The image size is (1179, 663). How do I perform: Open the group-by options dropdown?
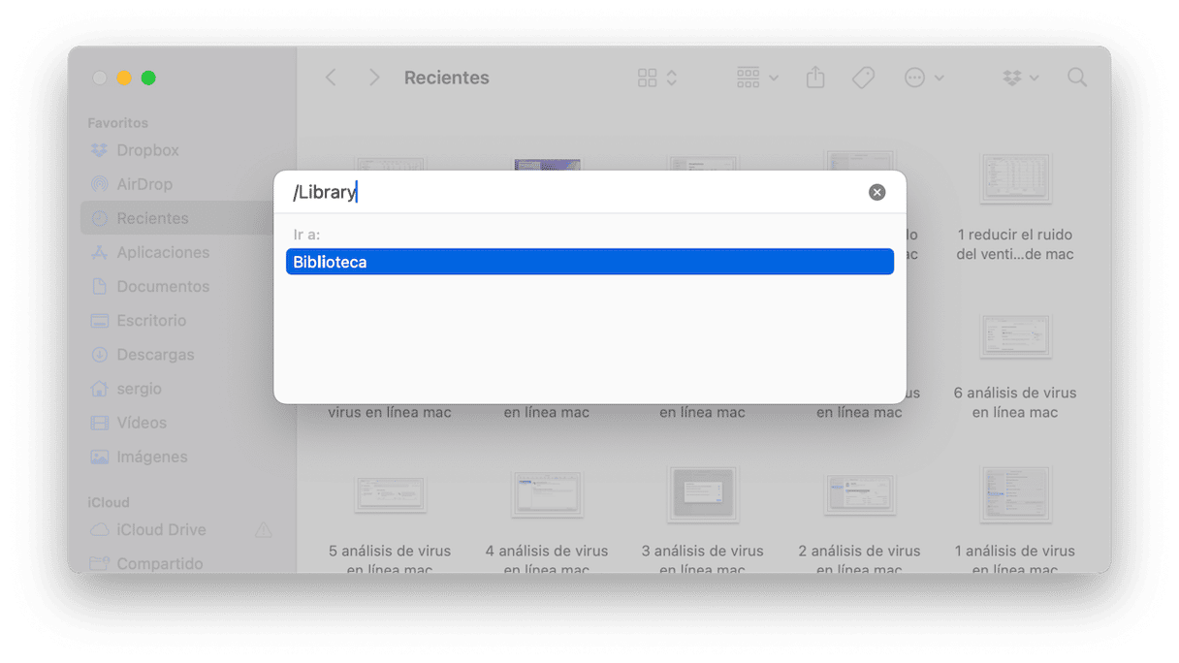757,78
